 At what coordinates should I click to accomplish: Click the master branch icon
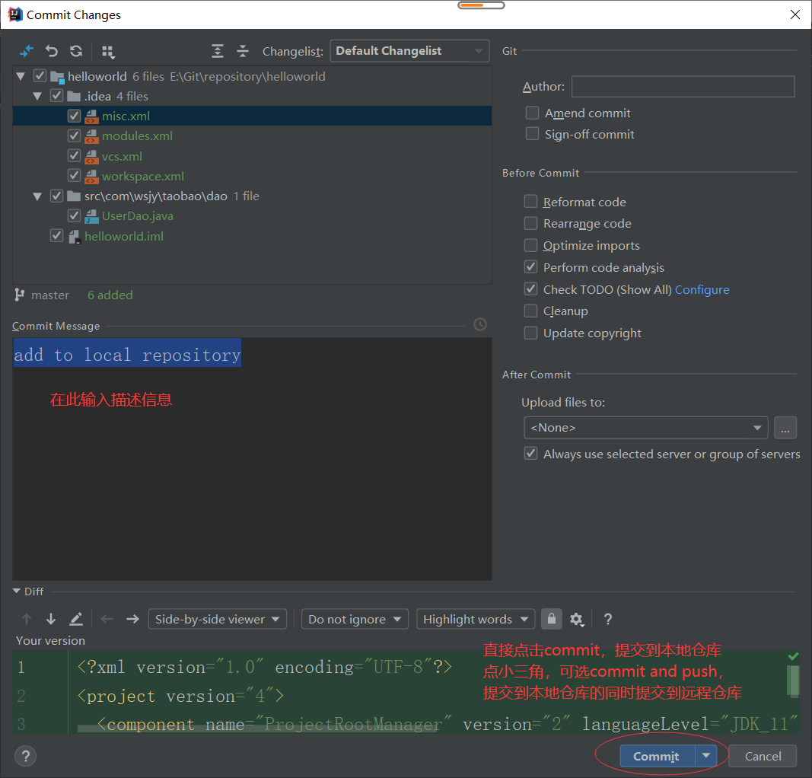click(19, 295)
